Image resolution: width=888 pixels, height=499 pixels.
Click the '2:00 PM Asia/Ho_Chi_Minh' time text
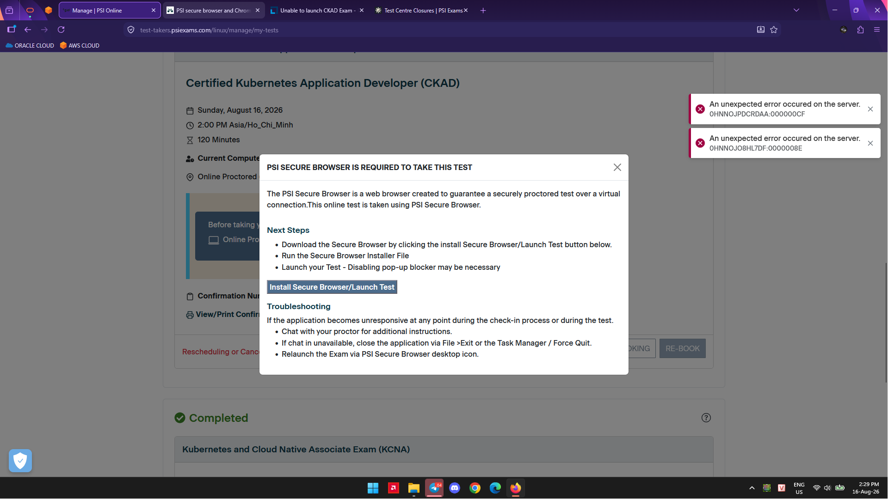(x=245, y=125)
